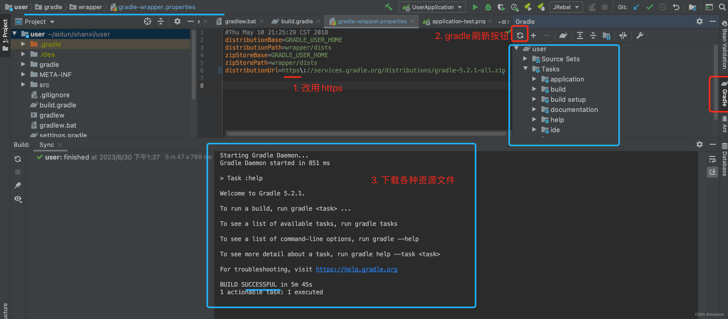The image size is (728, 319).
Task: Expand the src folder in project tree
Action: point(23,85)
